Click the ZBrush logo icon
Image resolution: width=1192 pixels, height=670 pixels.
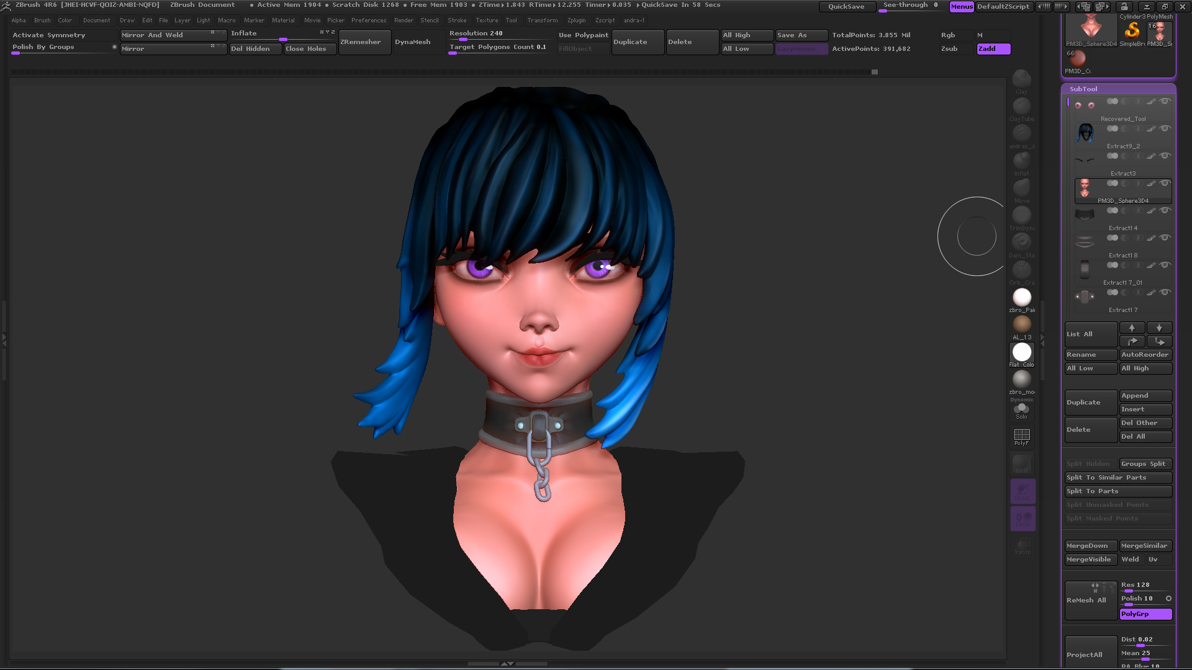tap(6, 6)
